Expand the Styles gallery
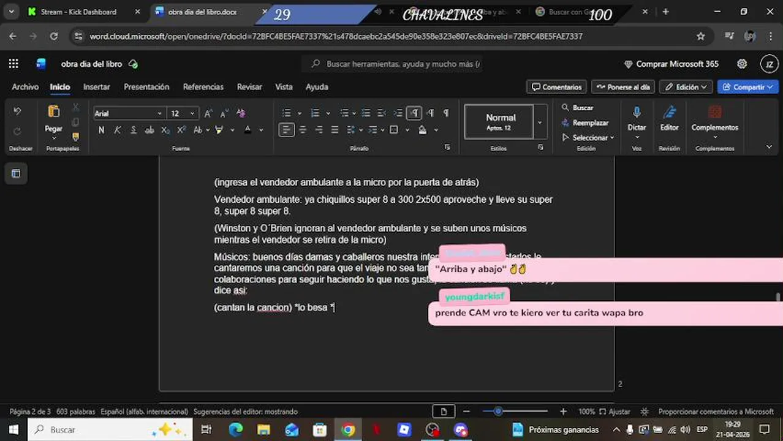 (x=540, y=122)
